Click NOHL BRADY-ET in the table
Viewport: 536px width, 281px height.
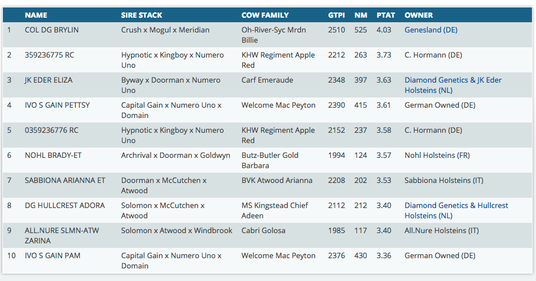pos(50,156)
